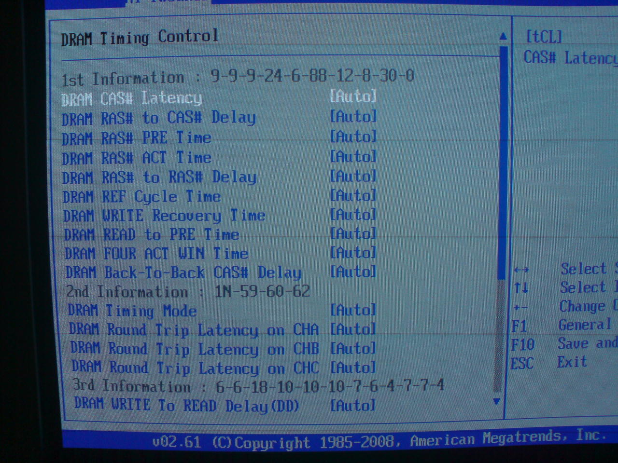Viewport: 618px width, 463px height.
Task: Select DRAM WRITE Recovery Time Auto value
Action: tap(353, 215)
